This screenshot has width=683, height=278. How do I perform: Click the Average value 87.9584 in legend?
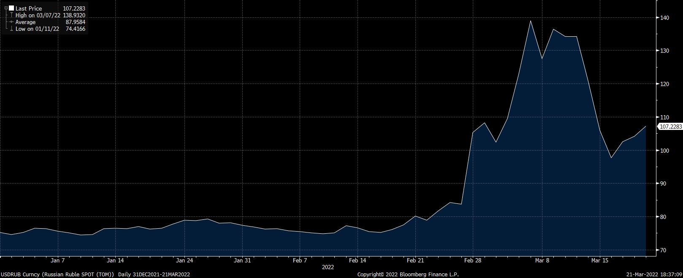pyautogui.click(x=75, y=22)
